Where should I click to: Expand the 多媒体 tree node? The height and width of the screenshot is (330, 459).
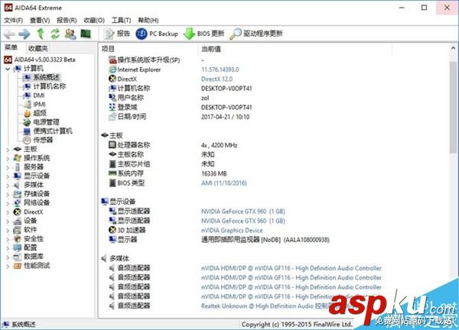(x=8, y=186)
